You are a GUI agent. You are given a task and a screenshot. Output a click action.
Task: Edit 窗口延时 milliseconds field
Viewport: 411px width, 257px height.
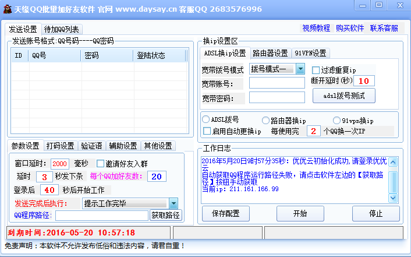pyautogui.click(x=60, y=164)
